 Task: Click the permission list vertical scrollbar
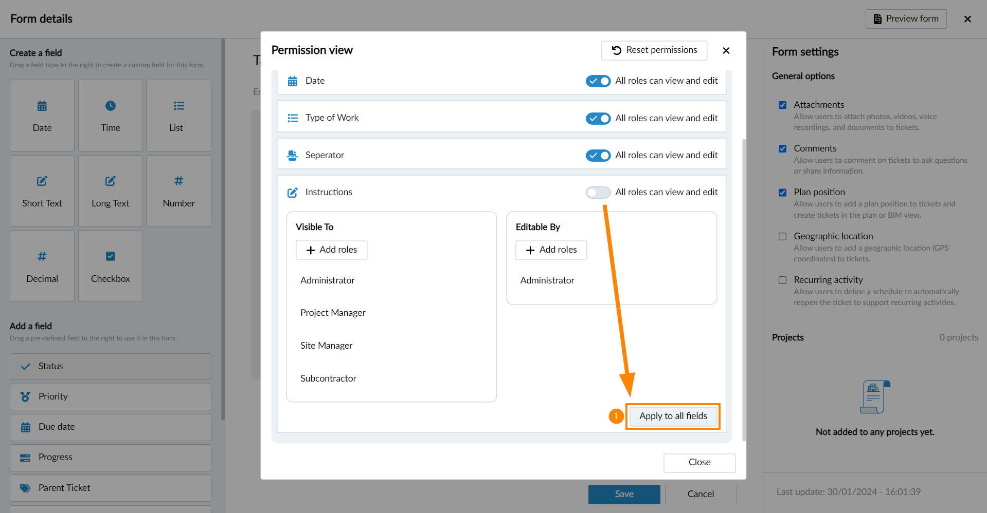pos(744,290)
